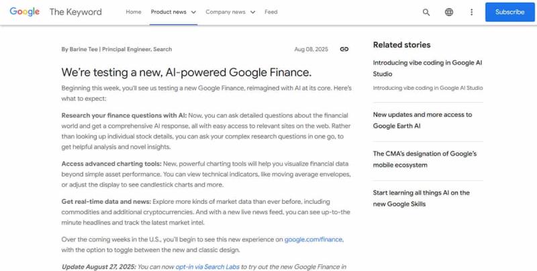Open the opt-in via Search Labs link
The image size is (537, 271).
(x=207, y=267)
